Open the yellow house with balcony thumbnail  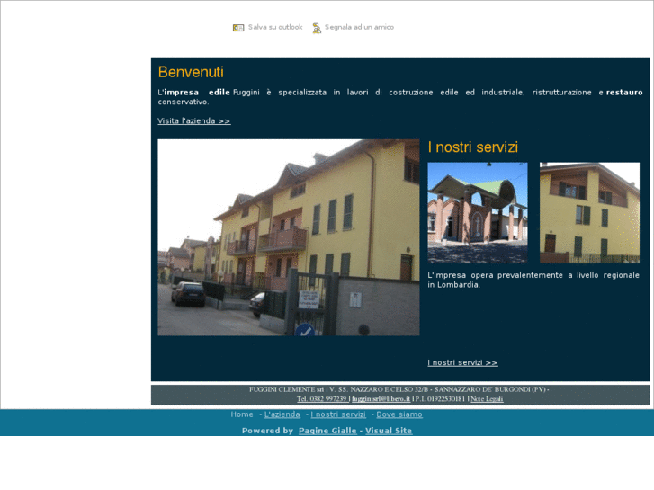coord(589,213)
